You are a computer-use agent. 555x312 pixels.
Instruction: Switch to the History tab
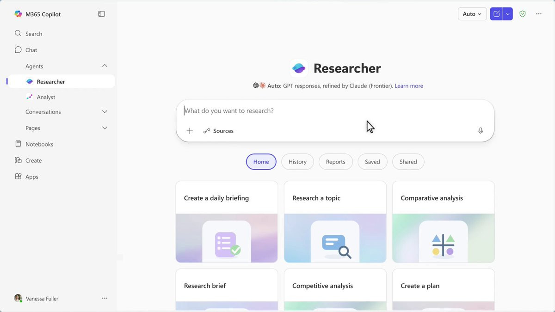[297, 162]
